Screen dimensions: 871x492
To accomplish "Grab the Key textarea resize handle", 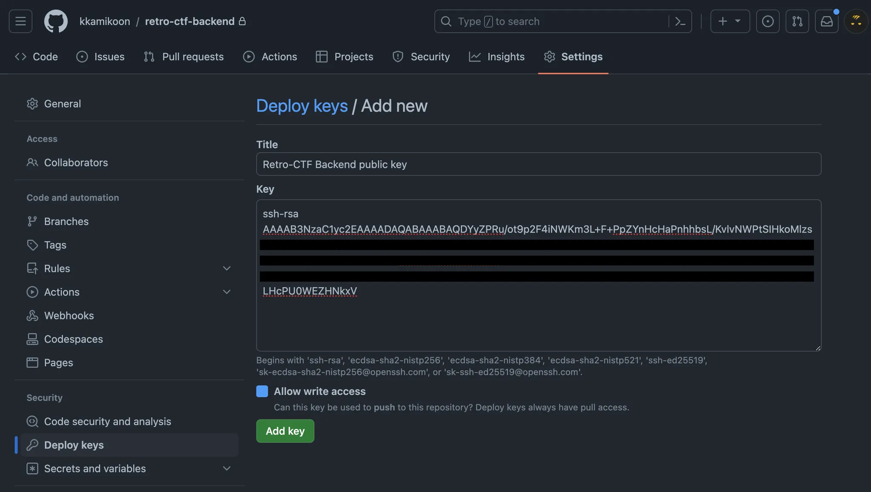I will [817, 348].
